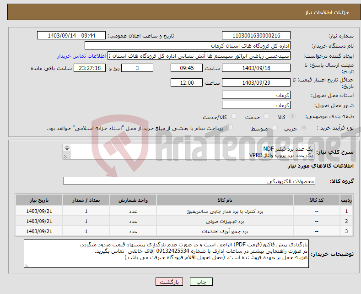This screenshot has height=294, width=361.
Task: Click the goods group field محصولات الکترونیکی
Action: (x=189, y=181)
